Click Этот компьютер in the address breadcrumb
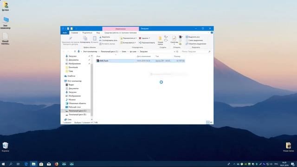 (90, 51)
